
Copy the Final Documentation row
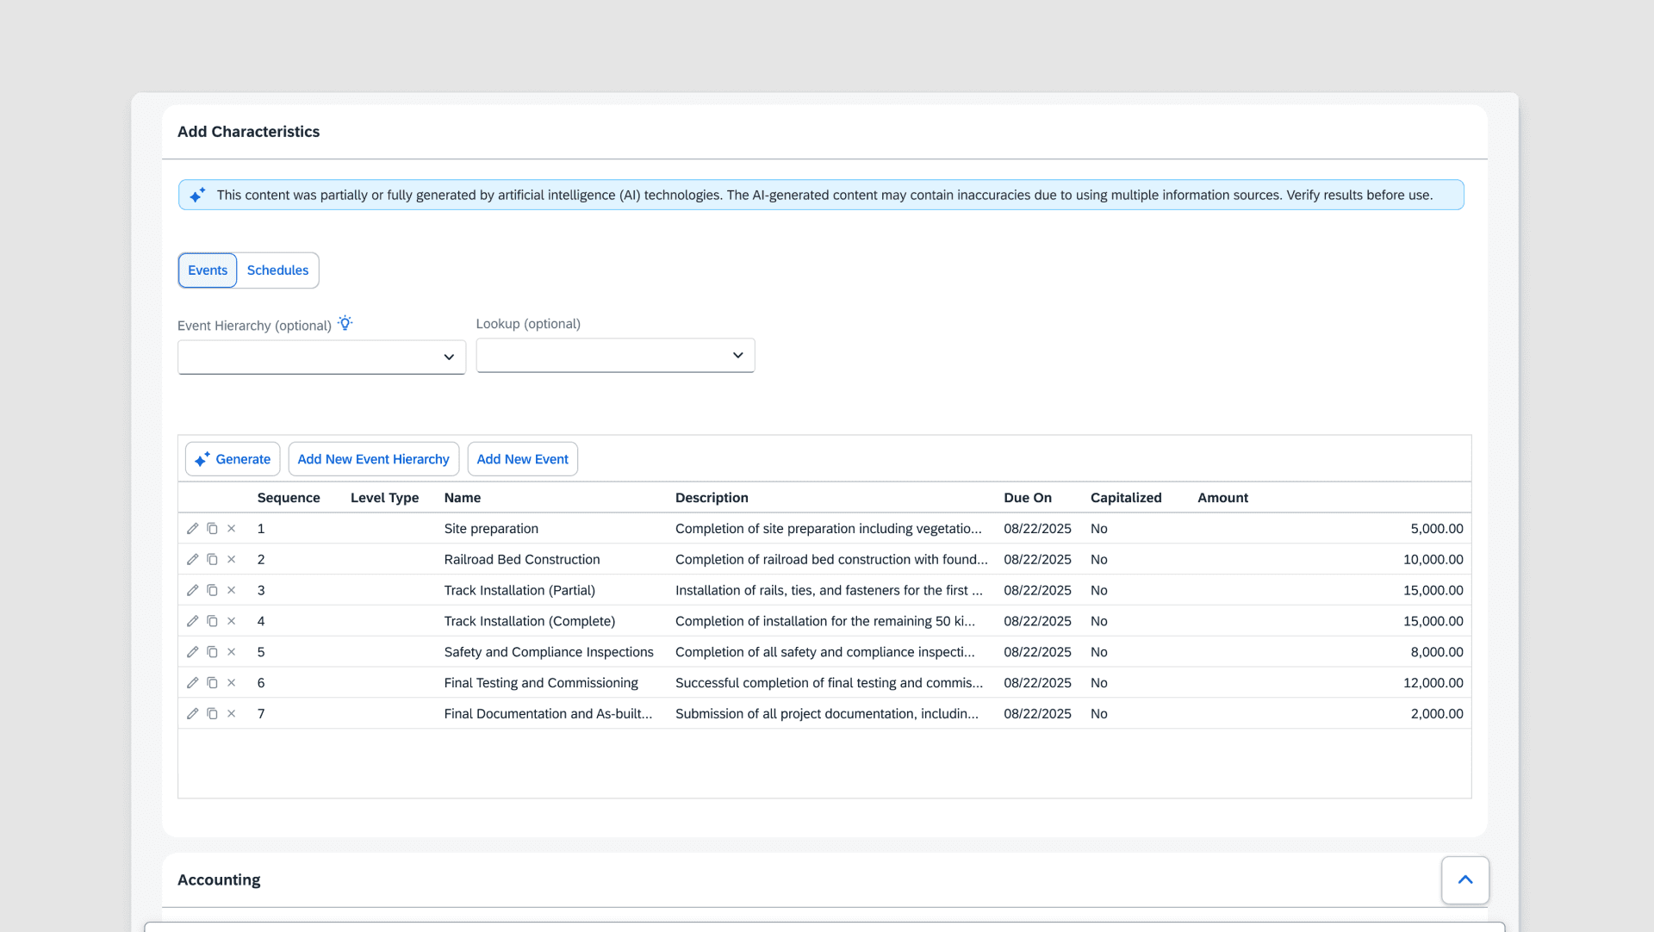[212, 713]
